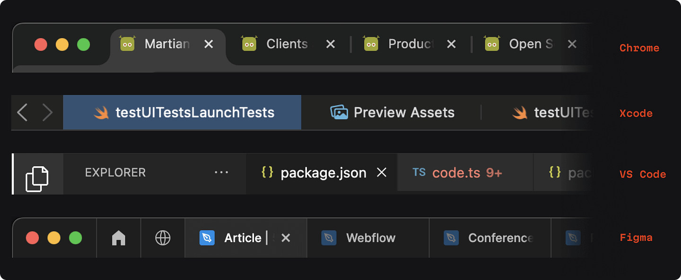Click the red VS Code label
Image resolution: width=681 pixels, height=280 pixels.
[643, 175]
